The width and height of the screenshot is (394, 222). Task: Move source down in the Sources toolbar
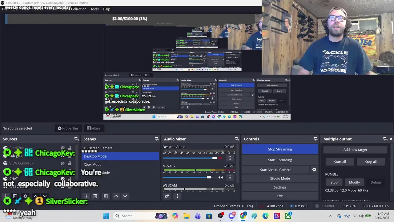pos(45,196)
